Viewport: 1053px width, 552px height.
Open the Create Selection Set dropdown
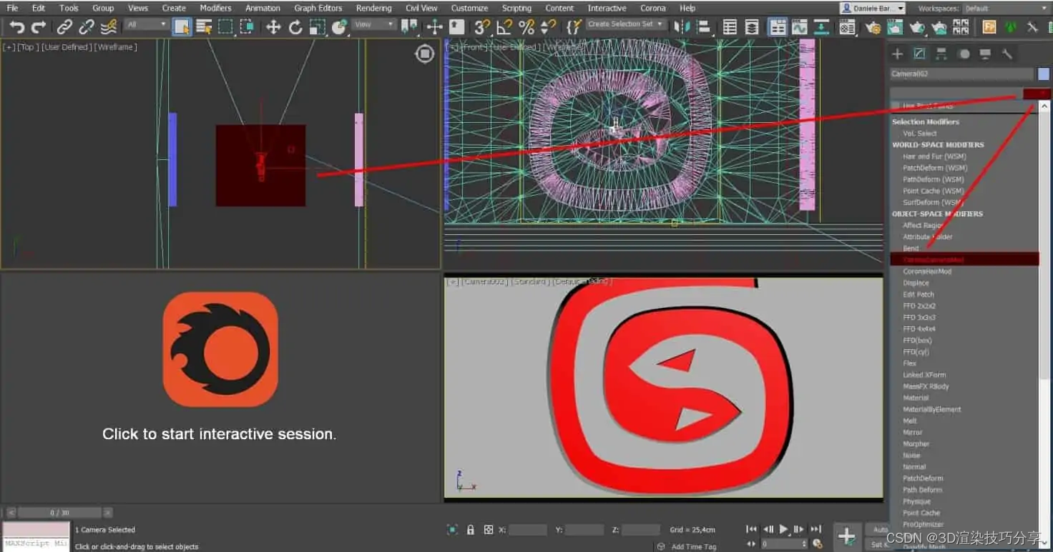coord(626,24)
